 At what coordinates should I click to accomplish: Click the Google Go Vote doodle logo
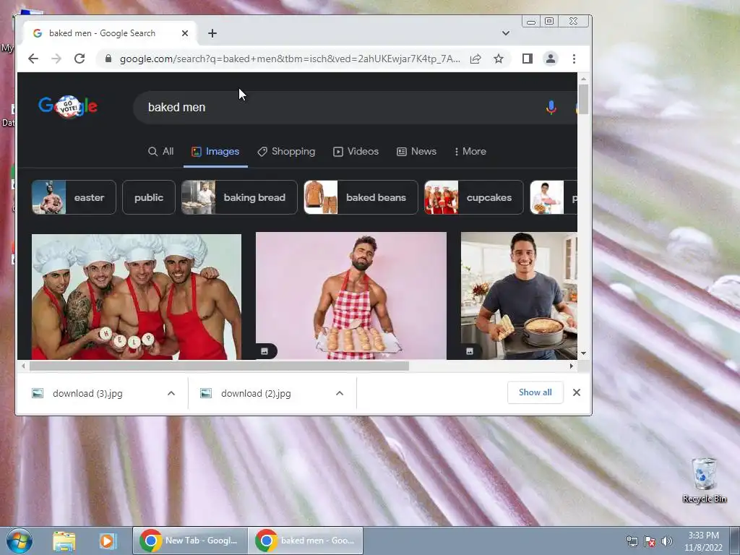pyautogui.click(x=68, y=107)
